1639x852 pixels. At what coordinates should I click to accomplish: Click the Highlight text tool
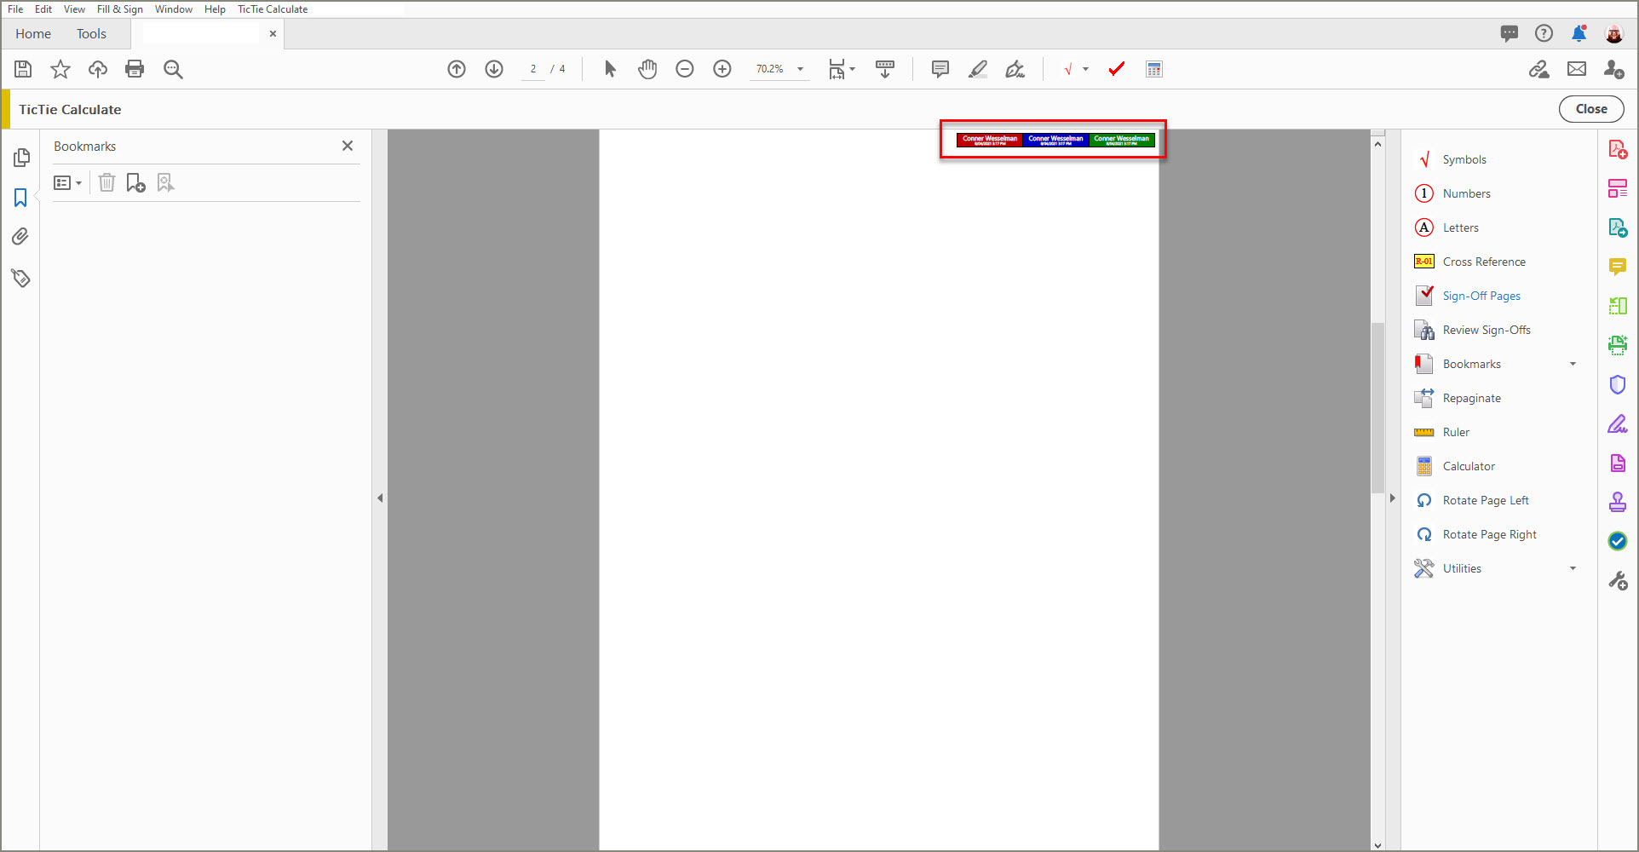click(x=977, y=69)
